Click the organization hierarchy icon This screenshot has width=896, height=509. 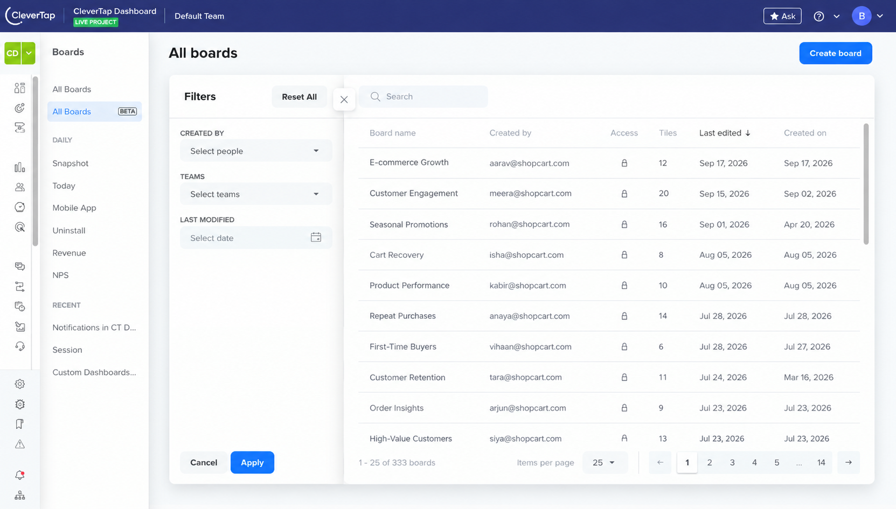(x=20, y=496)
